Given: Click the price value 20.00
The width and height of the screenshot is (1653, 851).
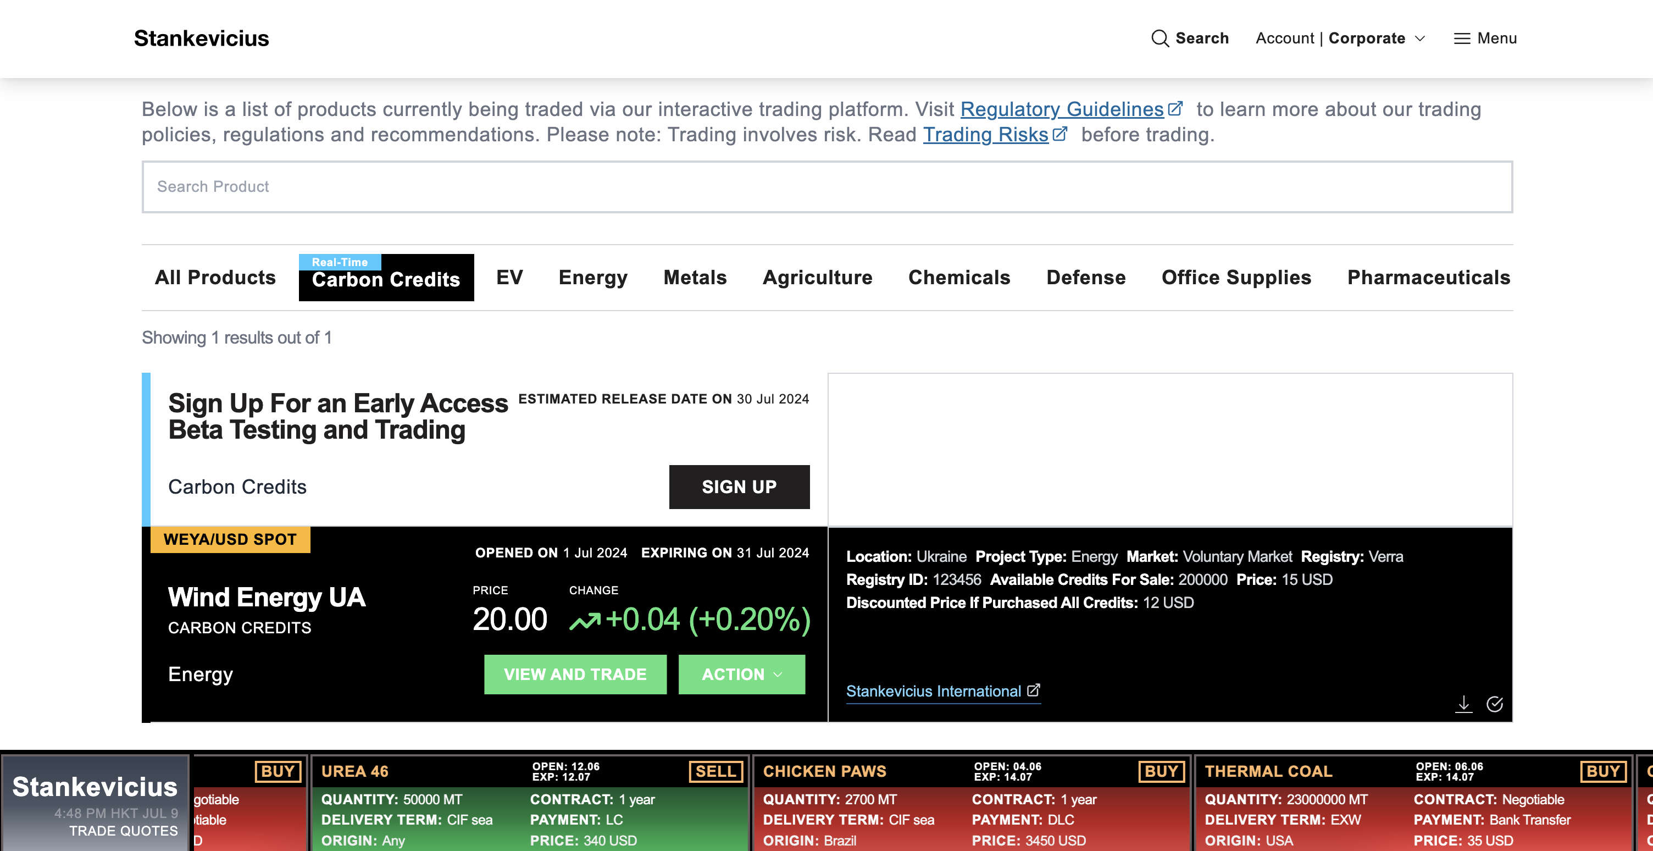Looking at the screenshot, I should [x=509, y=620].
